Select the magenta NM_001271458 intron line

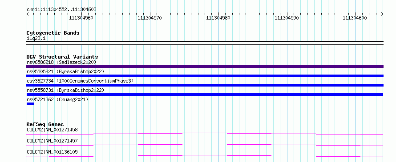(x=205, y=134)
